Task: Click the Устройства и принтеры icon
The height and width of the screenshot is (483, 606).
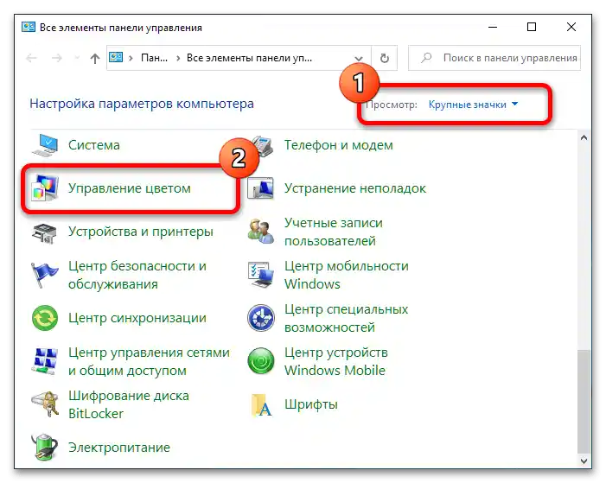Action: [44, 232]
